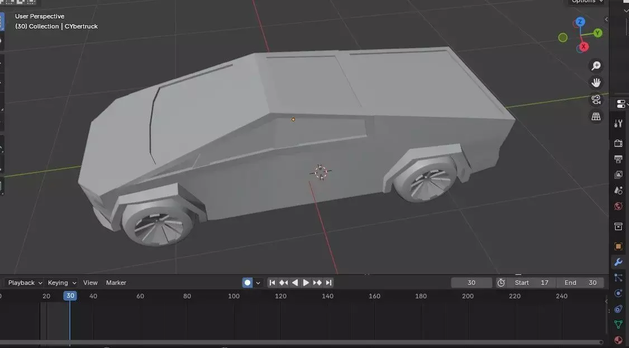Click the timeline horizontal scrollbar

[301, 342]
